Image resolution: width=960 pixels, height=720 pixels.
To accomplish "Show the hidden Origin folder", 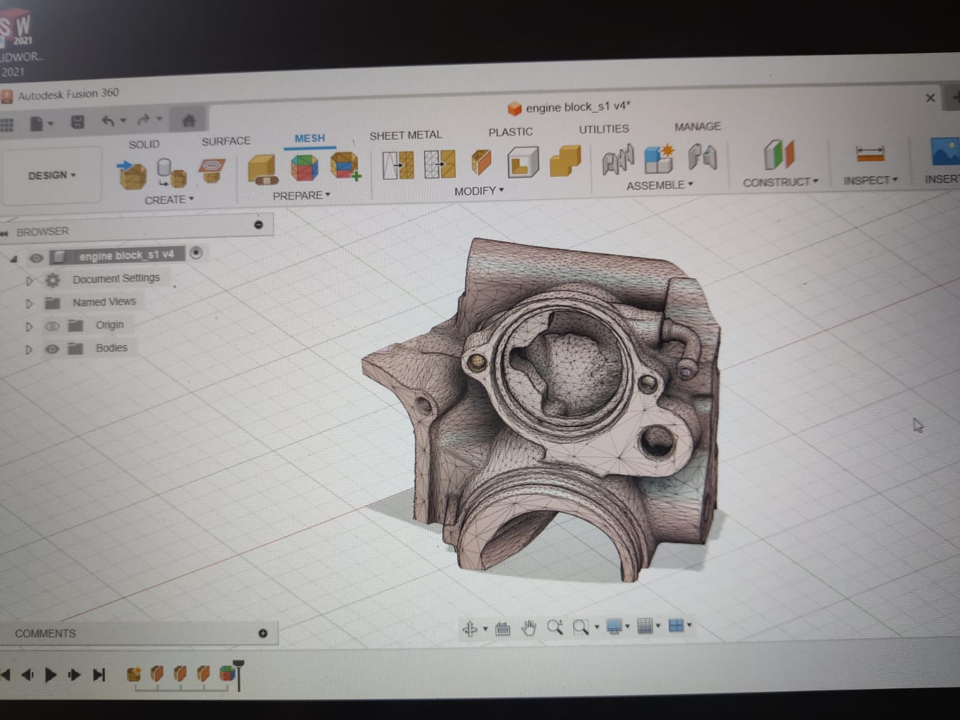I will point(52,326).
